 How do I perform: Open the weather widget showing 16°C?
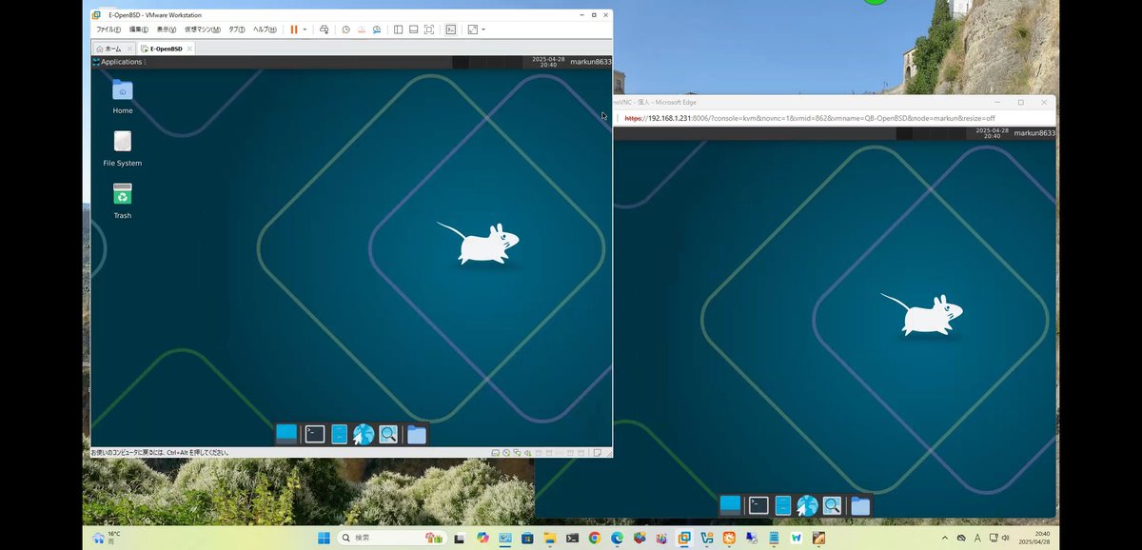pos(106,538)
